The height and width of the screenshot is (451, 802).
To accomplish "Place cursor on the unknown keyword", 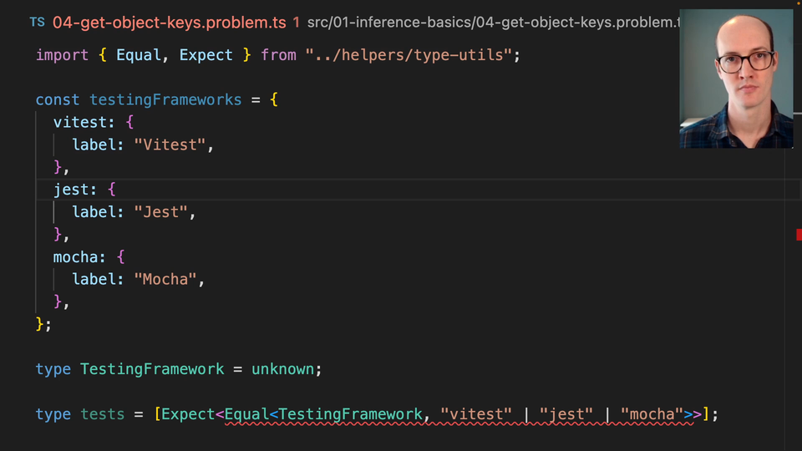I will click(x=283, y=369).
